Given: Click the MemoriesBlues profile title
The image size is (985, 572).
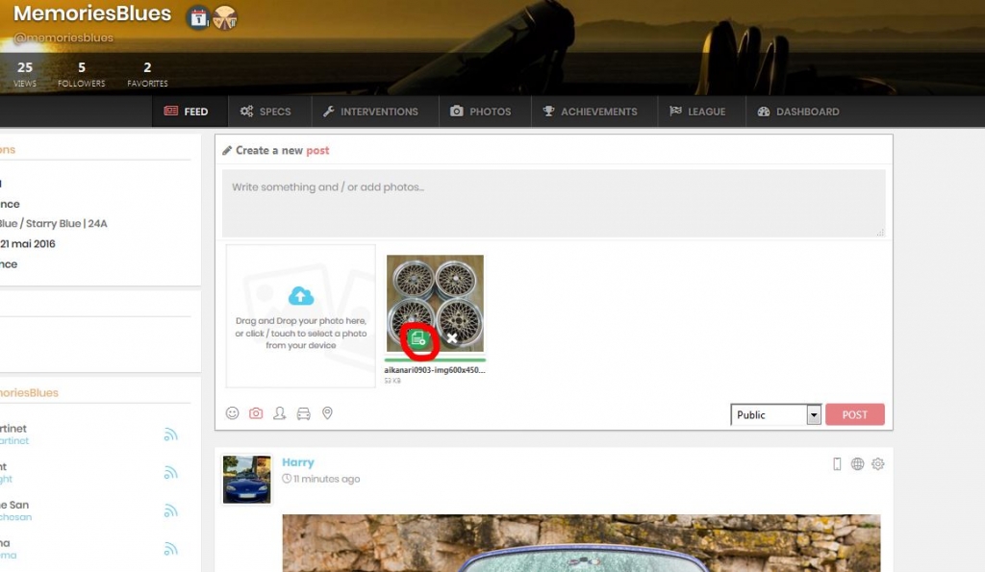Looking at the screenshot, I should [91, 13].
